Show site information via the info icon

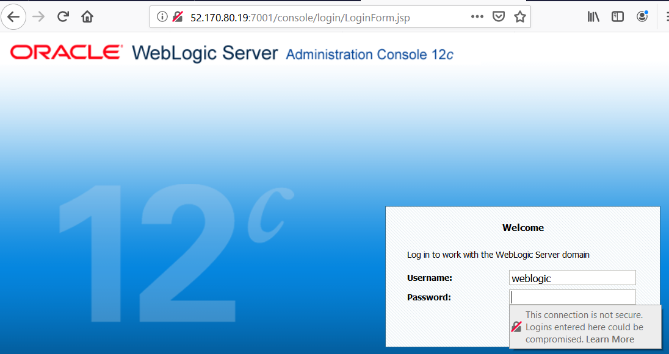tap(162, 17)
